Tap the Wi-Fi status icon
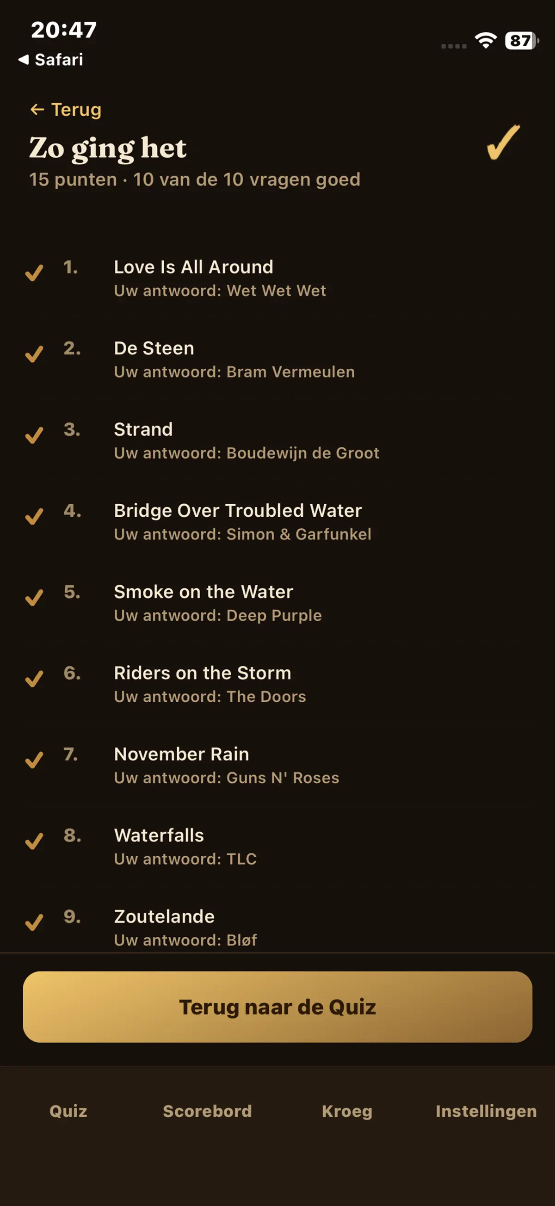555x1206 pixels. (x=486, y=41)
